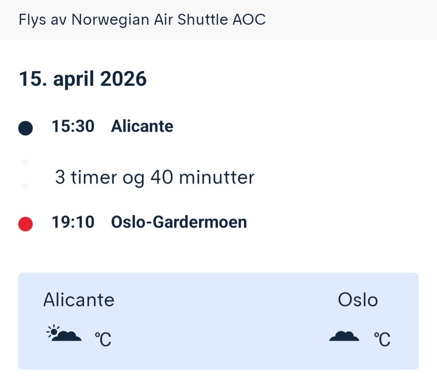The height and width of the screenshot is (384, 437).
Task: Tap the cloudy Oslo weather icon
Action: click(344, 336)
